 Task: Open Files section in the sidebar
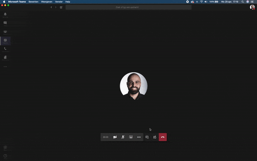pyautogui.click(x=5, y=58)
